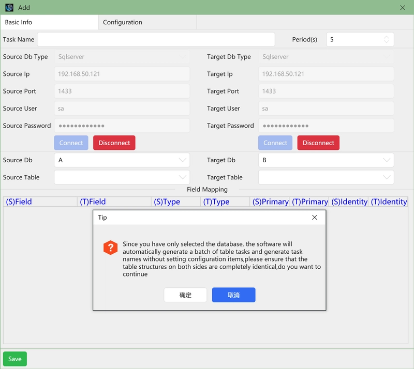The image size is (414, 369).
Task: Open the Target Table dropdown
Action: (x=326, y=177)
